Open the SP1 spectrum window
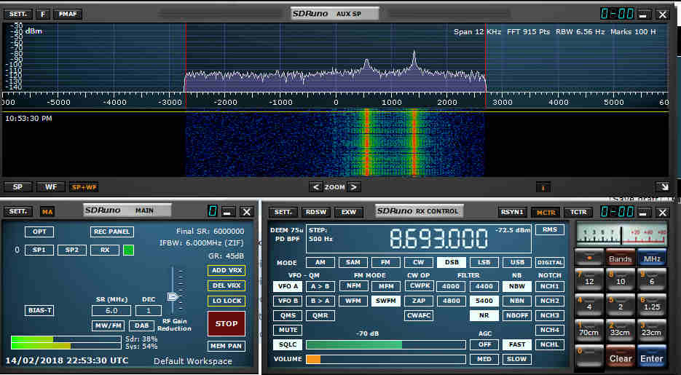Screen dimensions: 681x375 [x=39, y=250]
